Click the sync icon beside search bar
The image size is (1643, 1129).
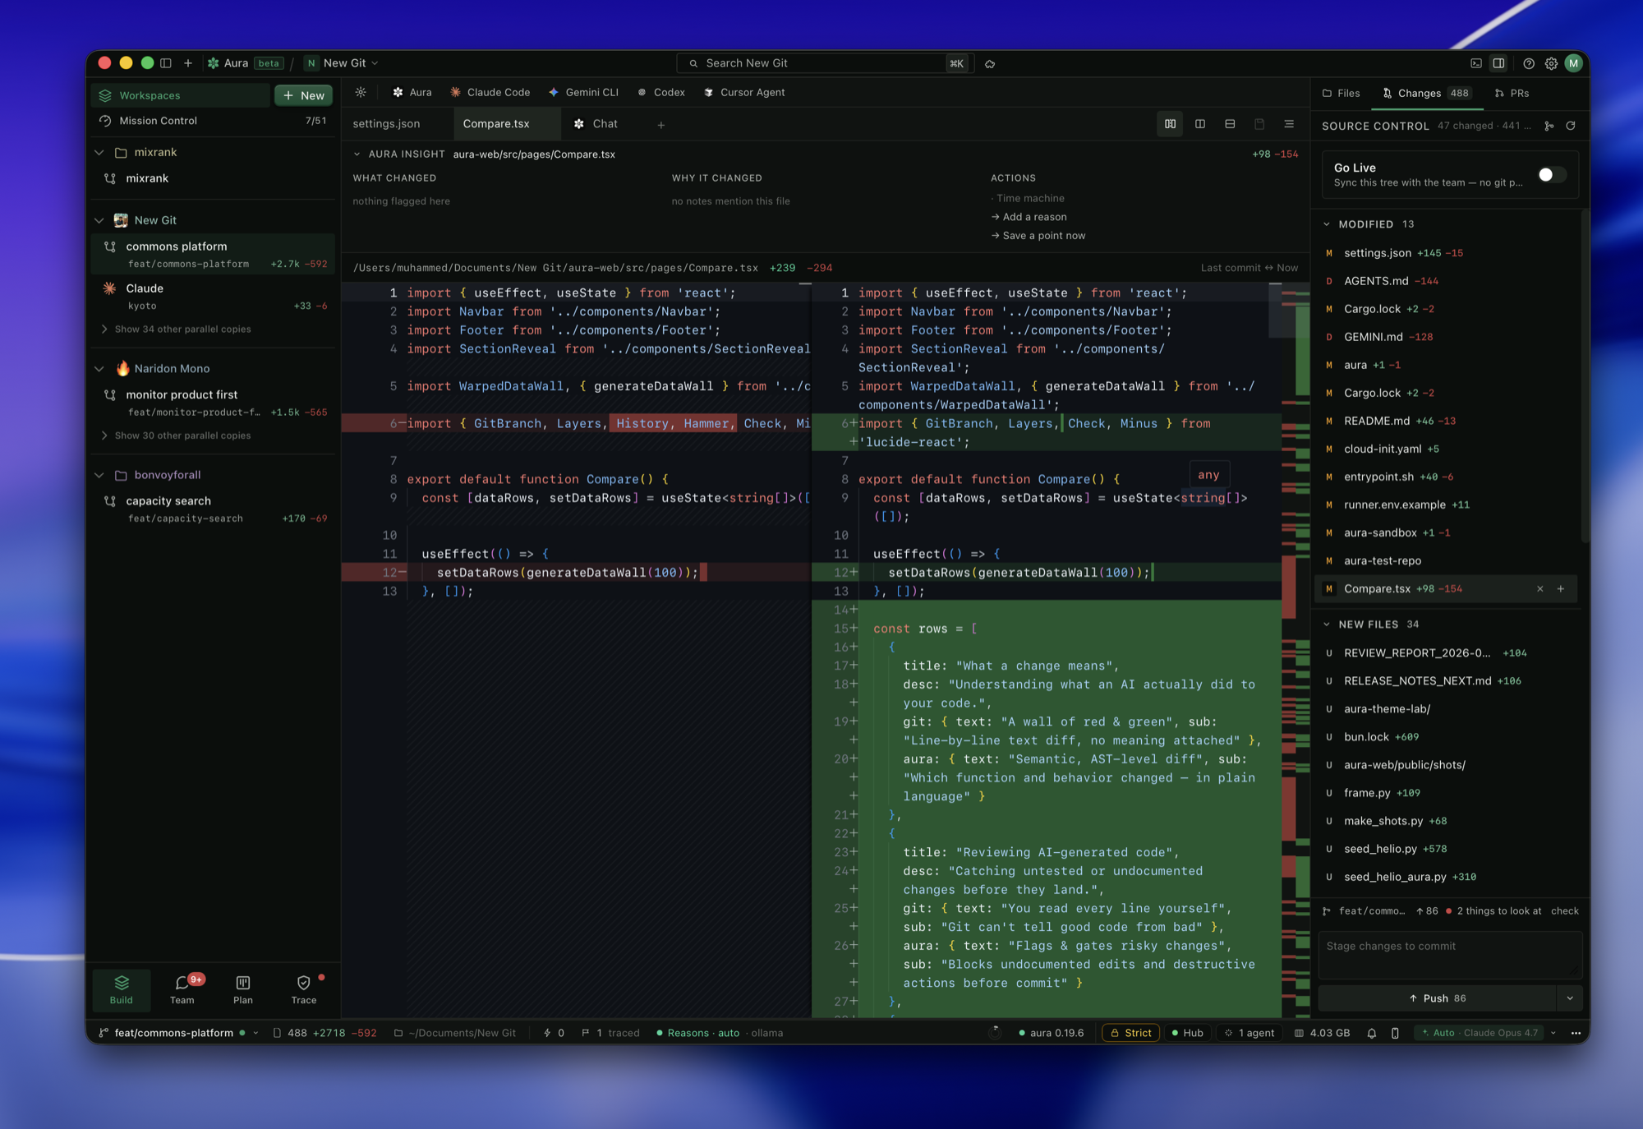(990, 64)
